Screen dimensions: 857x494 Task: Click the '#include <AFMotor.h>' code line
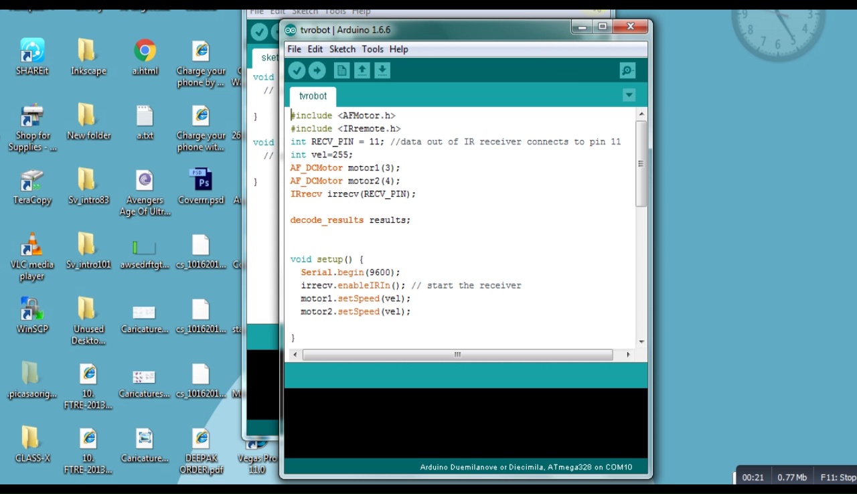343,116
